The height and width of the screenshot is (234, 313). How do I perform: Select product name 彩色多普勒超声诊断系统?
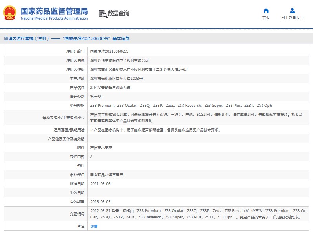(110, 88)
